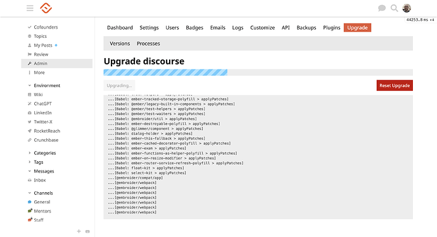437x237 pixels.
Task: Click the RocketReach rocket icon
Action: click(30, 131)
